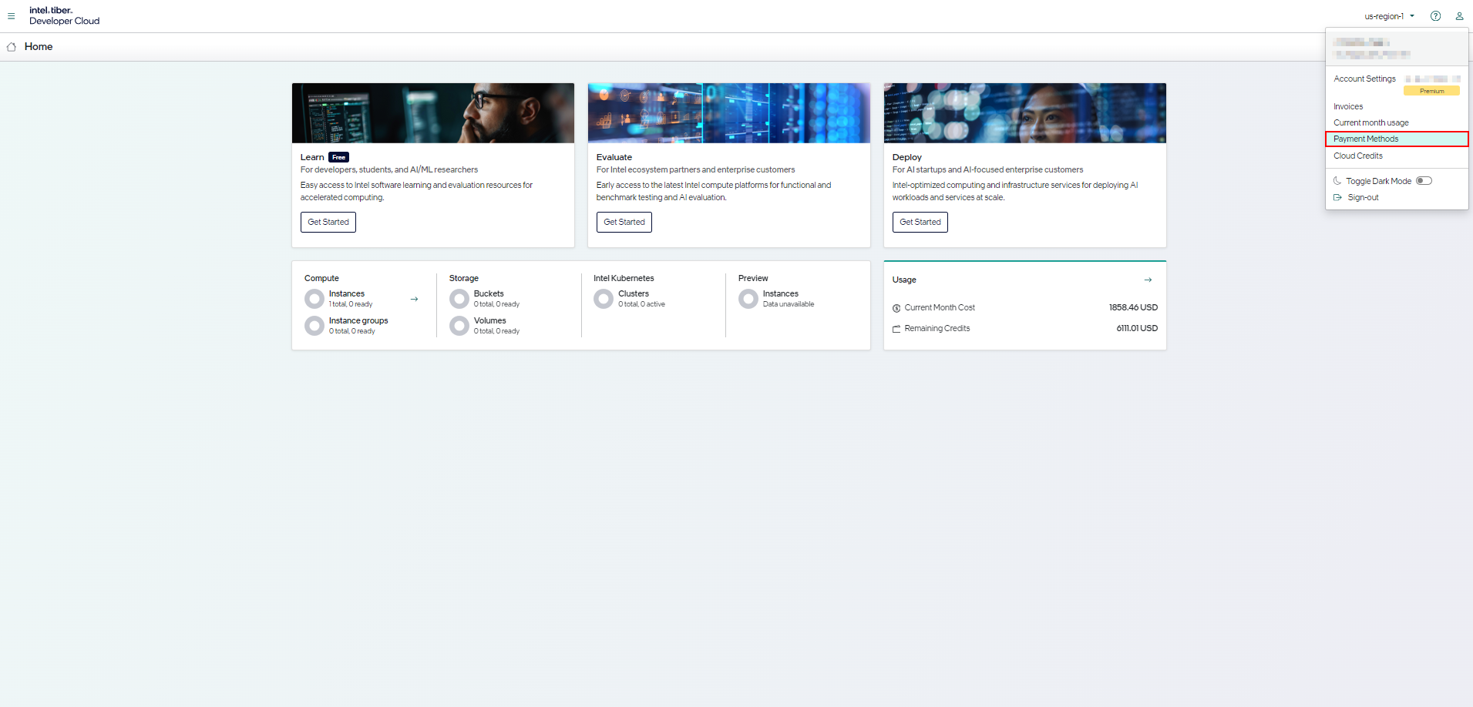Image resolution: width=1473 pixels, height=707 pixels.
Task: Click Get Started under Deploy
Action: click(x=920, y=222)
